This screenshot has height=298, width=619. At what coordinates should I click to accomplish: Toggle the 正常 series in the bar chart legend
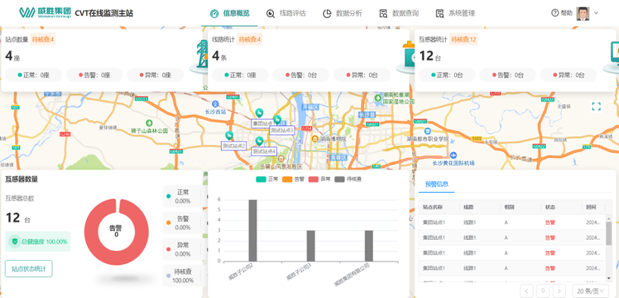[267, 179]
